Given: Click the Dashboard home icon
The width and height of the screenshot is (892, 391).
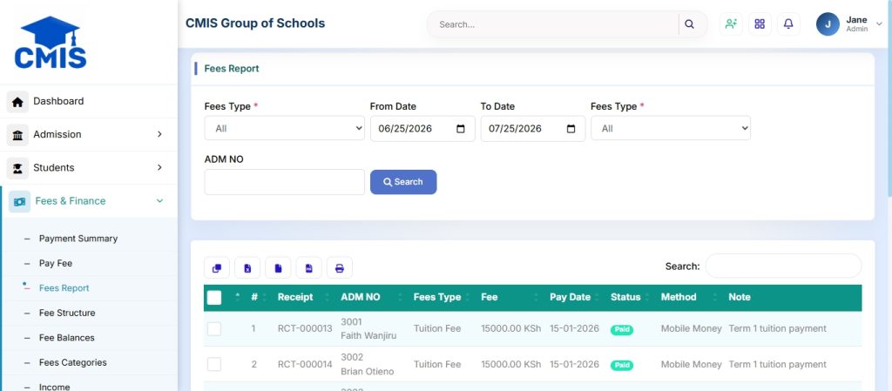Looking at the screenshot, I should pos(17,102).
